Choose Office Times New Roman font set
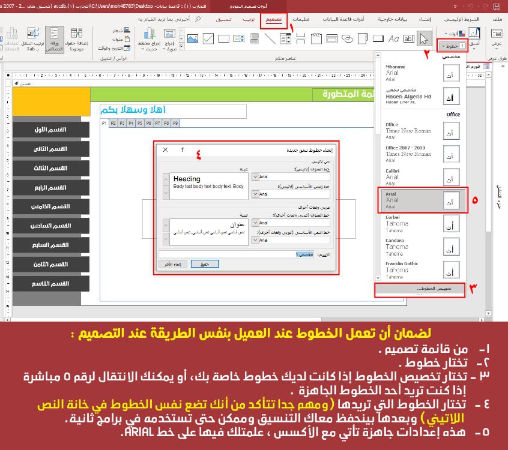Image resolution: width=508 pixels, height=450 pixels. pyautogui.click(x=422, y=131)
